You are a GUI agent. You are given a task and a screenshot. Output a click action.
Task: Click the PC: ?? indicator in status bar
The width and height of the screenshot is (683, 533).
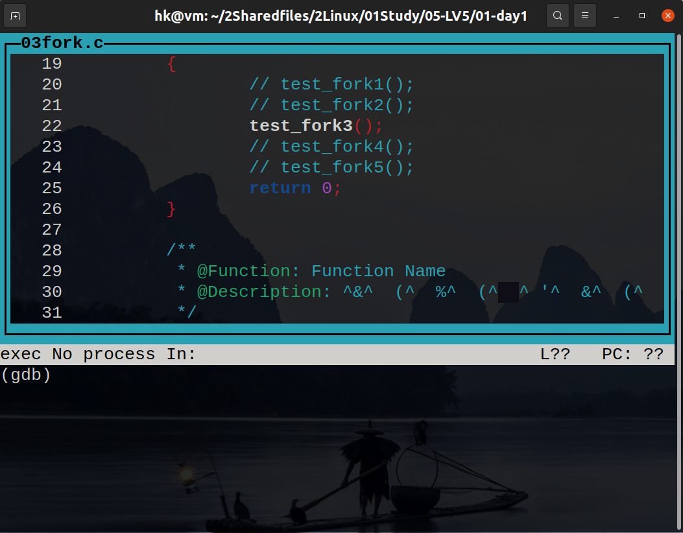[x=632, y=354]
